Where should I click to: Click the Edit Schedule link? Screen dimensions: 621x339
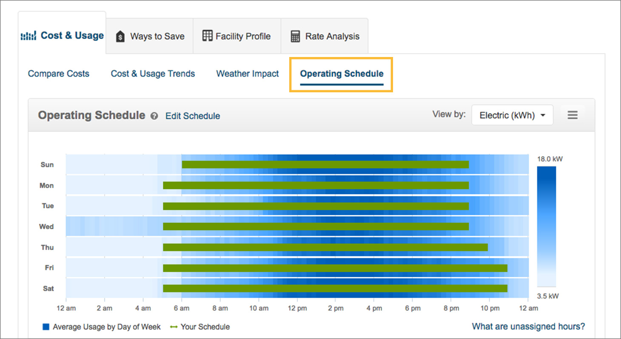click(x=193, y=116)
